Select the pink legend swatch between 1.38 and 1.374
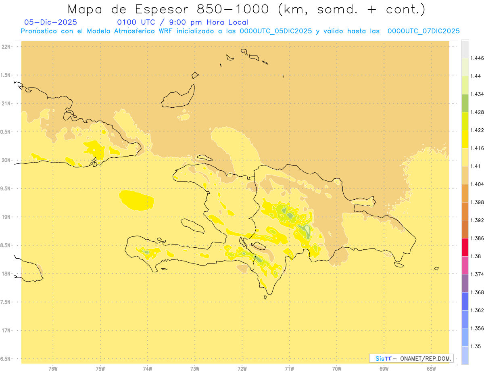 (465, 265)
